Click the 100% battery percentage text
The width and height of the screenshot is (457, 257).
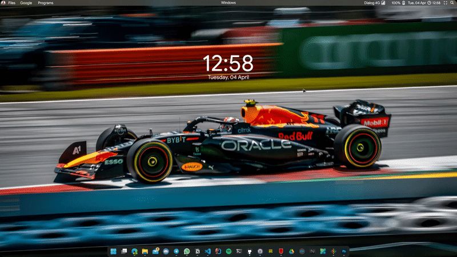[396, 3]
